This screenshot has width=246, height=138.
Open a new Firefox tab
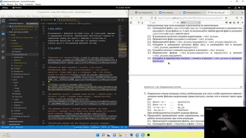233,13
